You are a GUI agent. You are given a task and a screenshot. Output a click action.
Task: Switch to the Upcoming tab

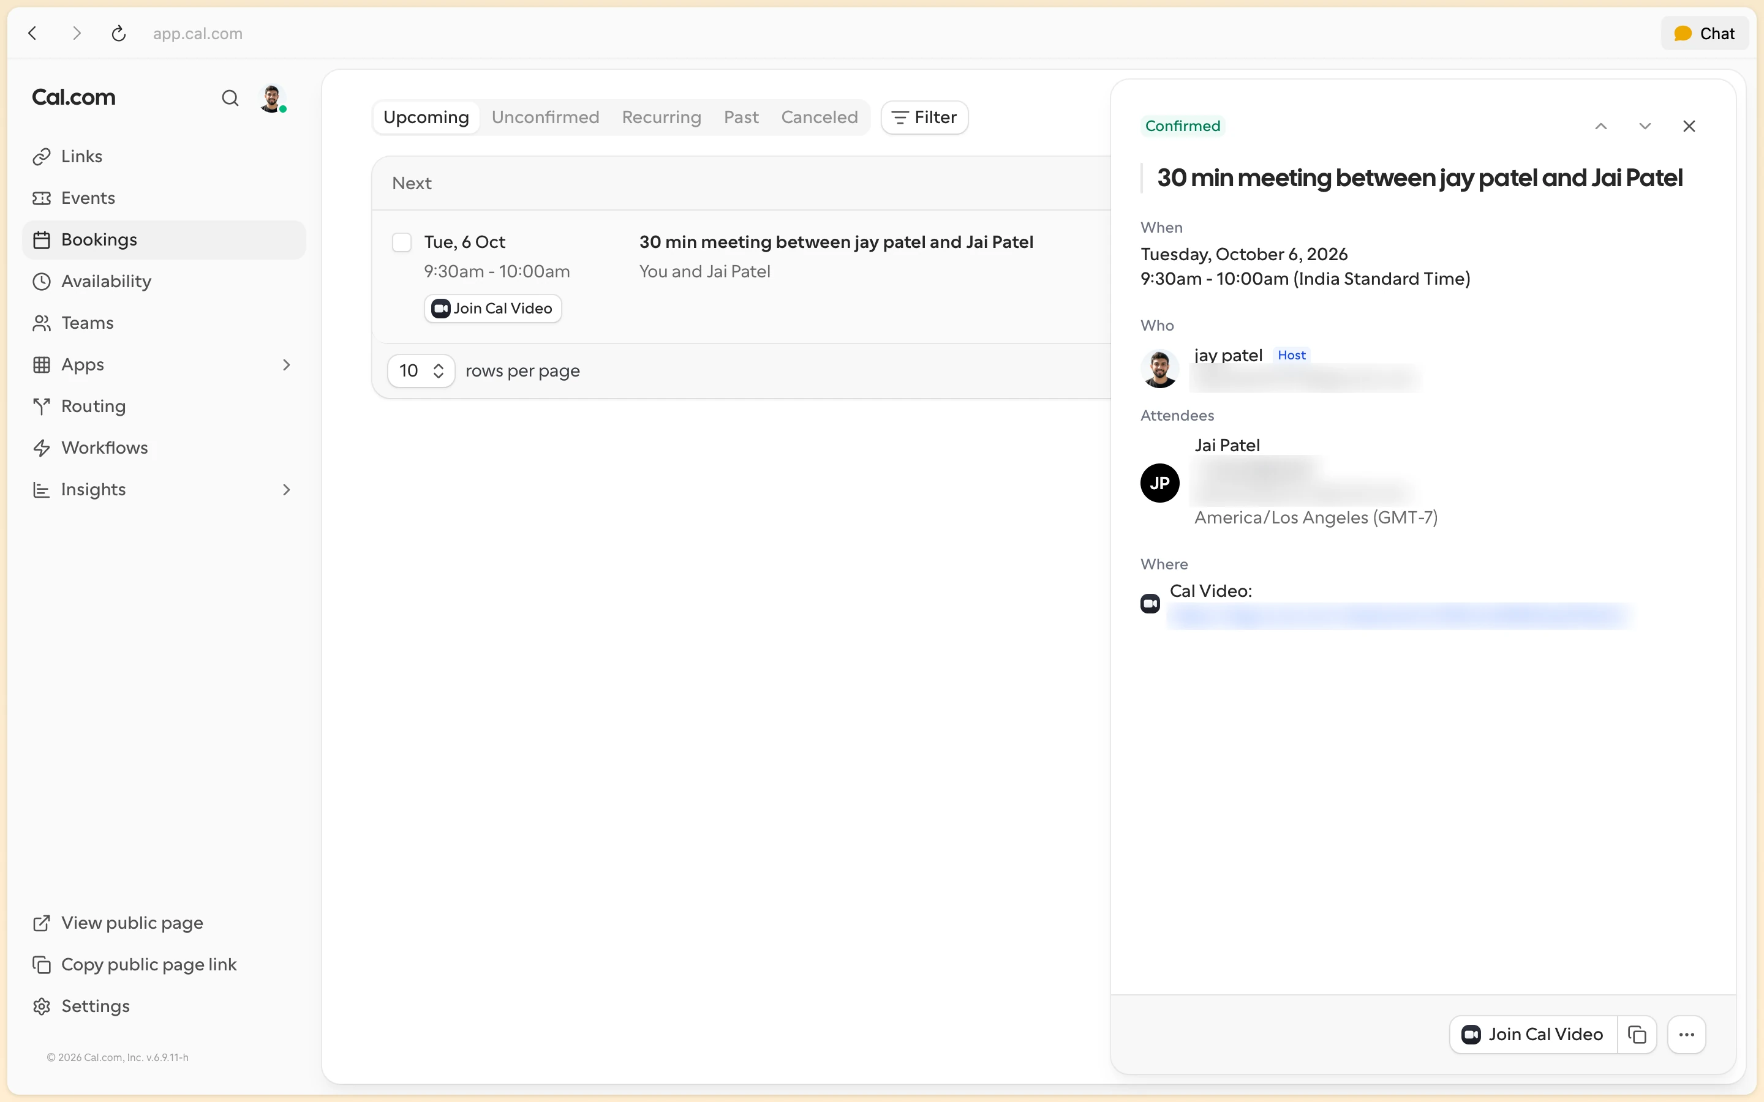(x=426, y=118)
